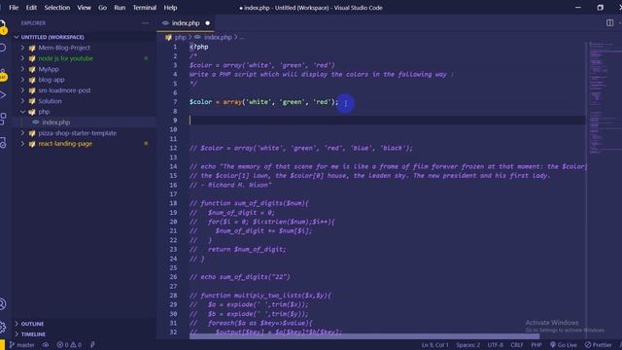The image size is (622, 350).
Task: Click the <?php opening tag on line 1
Action: (x=198, y=47)
